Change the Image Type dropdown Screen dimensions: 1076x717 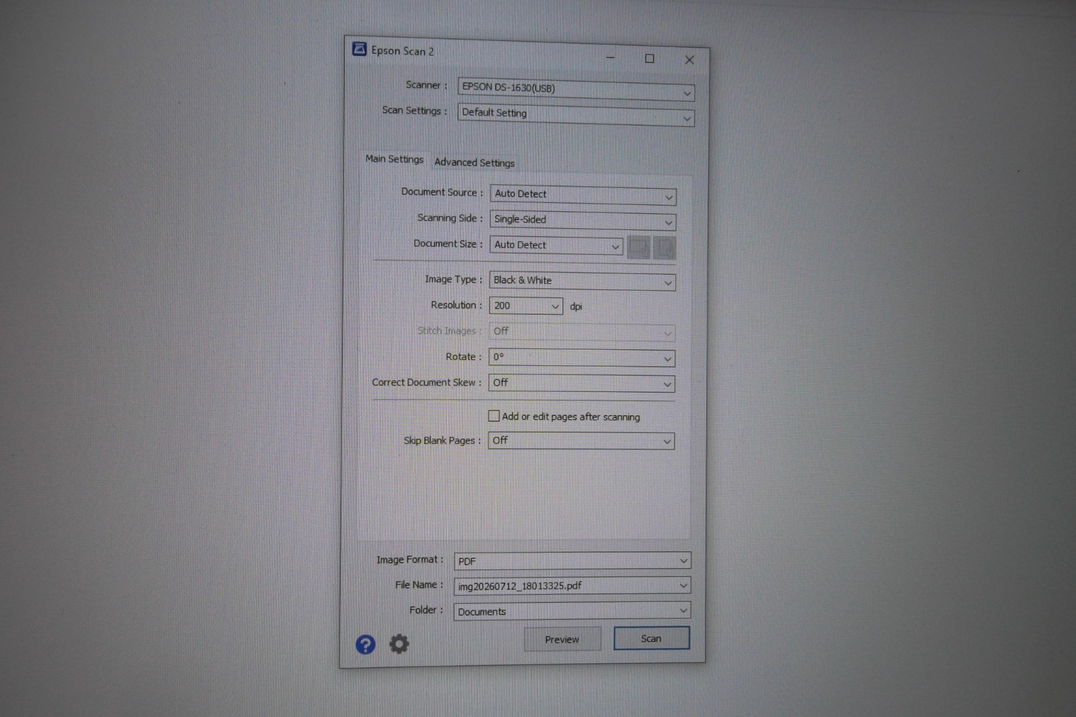pyautogui.click(x=582, y=281)
